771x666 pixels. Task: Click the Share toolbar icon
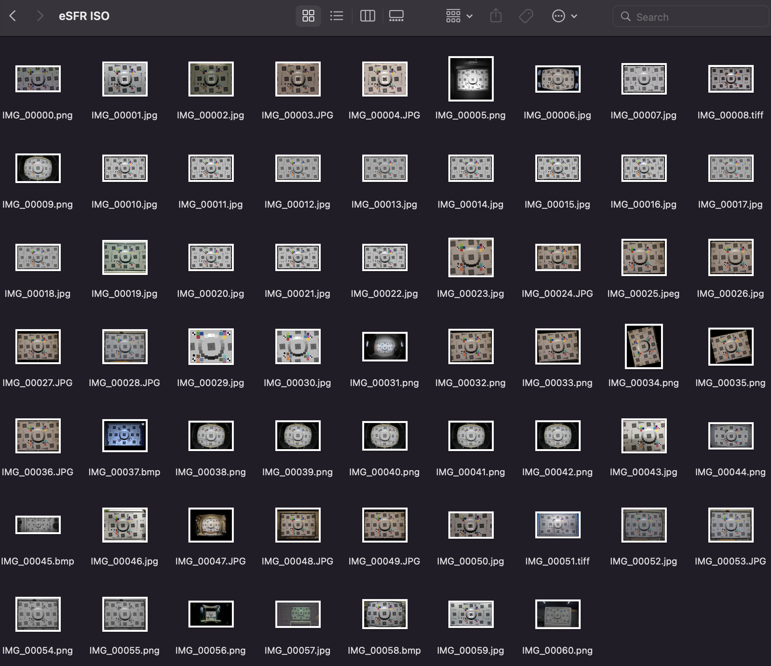pyautogui.click(x=496, y=16)
